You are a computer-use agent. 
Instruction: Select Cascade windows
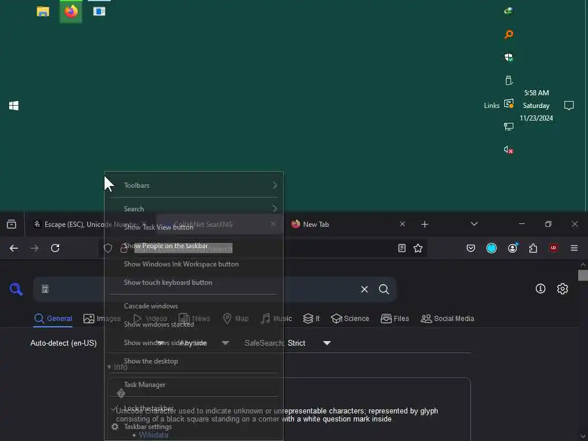coord(194,306)
